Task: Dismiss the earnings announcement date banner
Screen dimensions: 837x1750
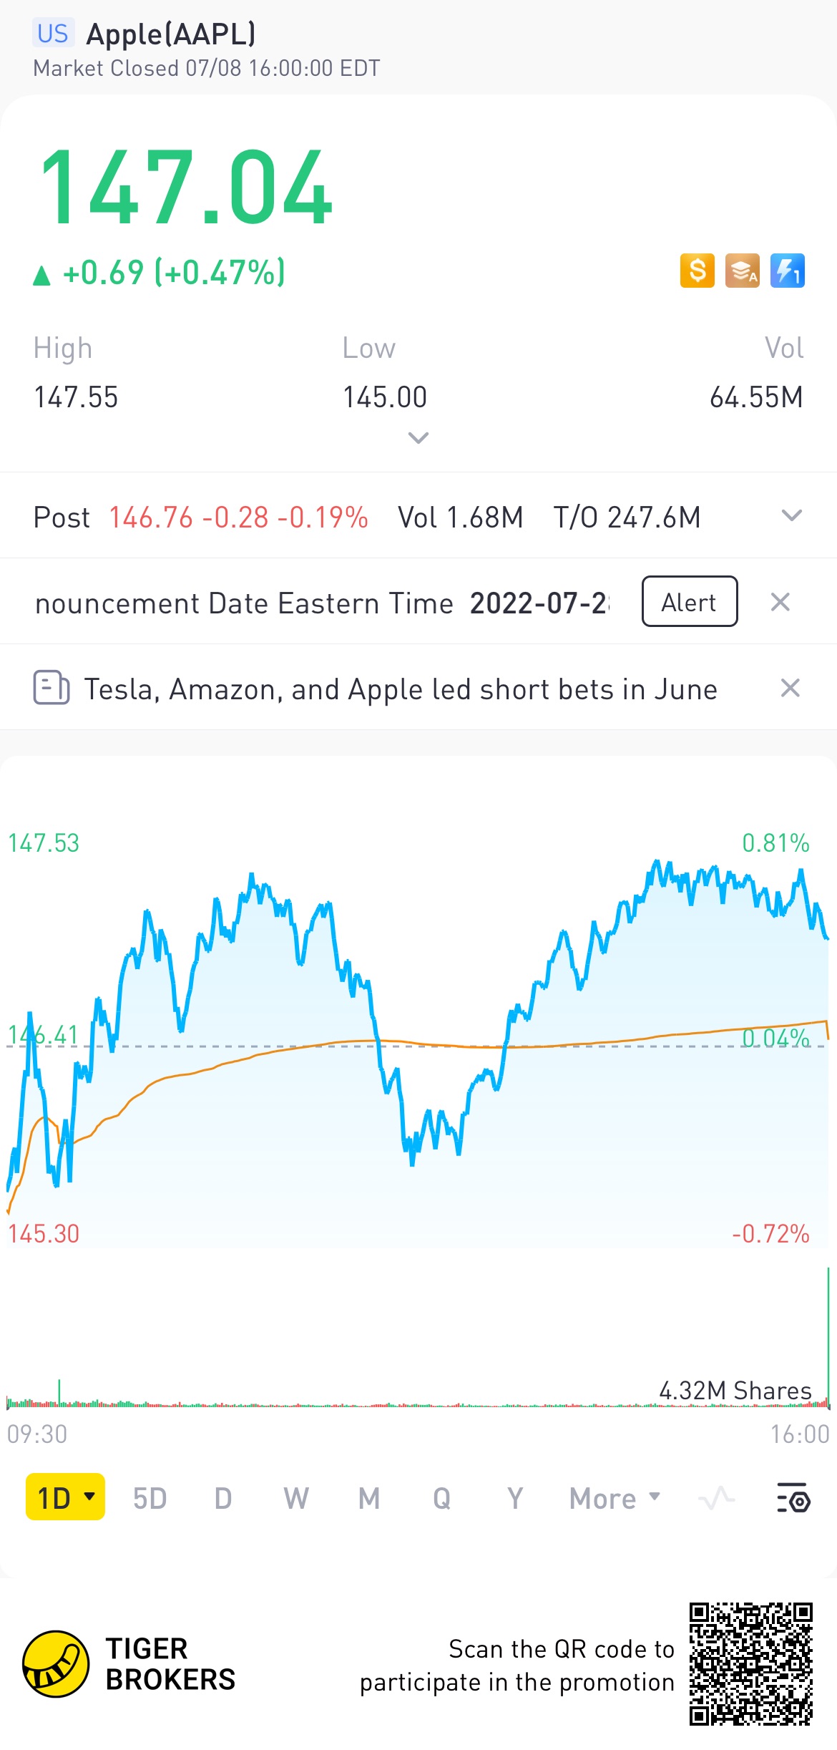Action: tap(780, 602)
